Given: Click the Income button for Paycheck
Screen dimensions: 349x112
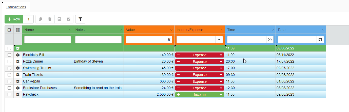Looking at the screenshot, I should [x=200, y=95].
